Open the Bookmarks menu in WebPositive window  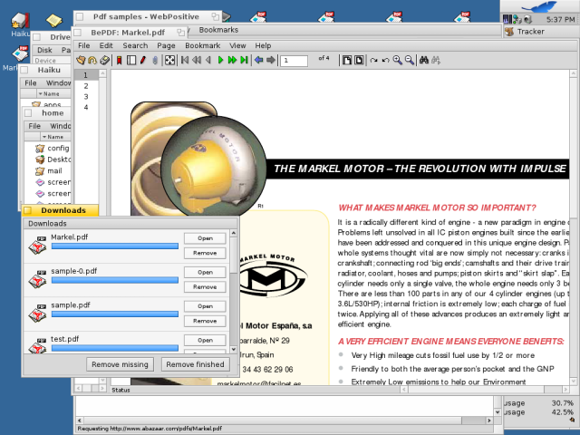click(218, 30)
